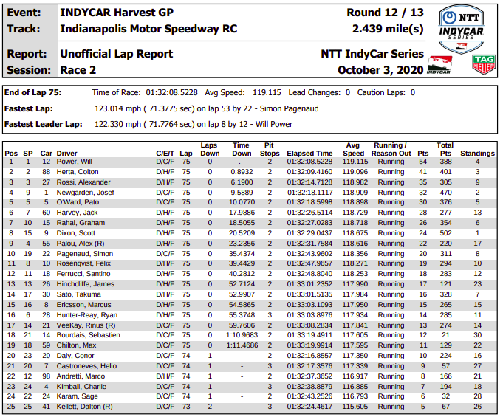Click total points 502 for Dixon
The height and width of the screenshot is (417, 503).
pyautogui.click(x=446, y=233)
